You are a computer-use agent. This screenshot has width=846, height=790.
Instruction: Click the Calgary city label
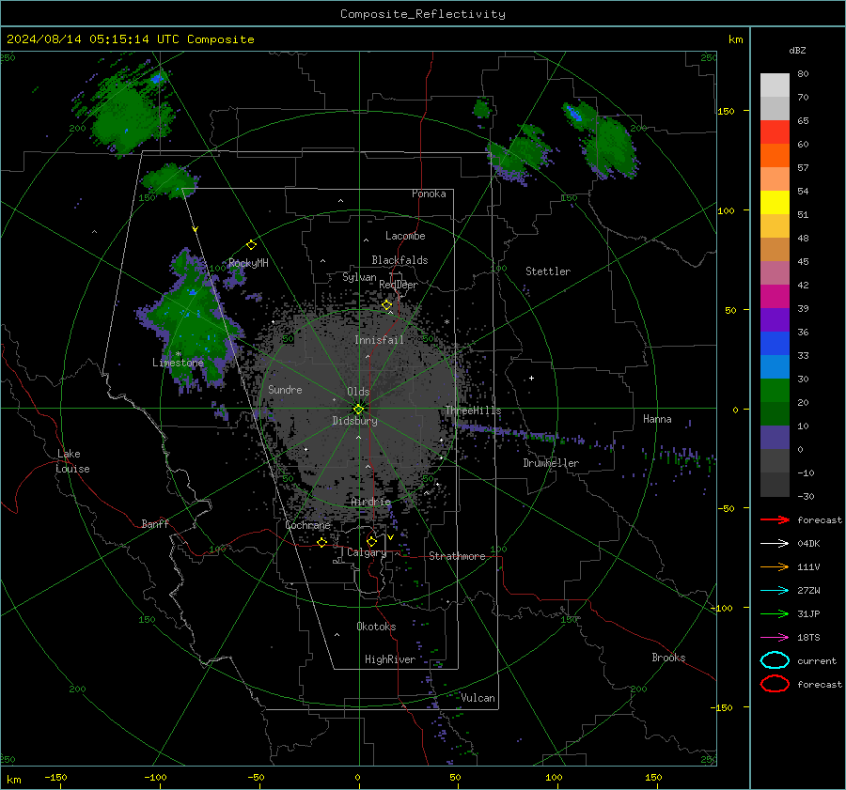[367, 552]
